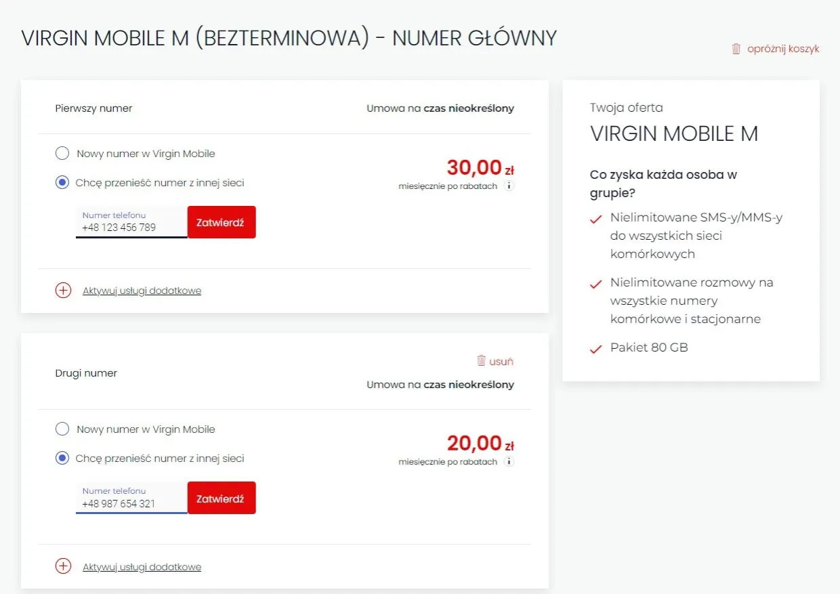The image size is (840, 594).
Task: Select 'Nowy numer w Virgin Mobile' for first number
Action: [62, 154]
